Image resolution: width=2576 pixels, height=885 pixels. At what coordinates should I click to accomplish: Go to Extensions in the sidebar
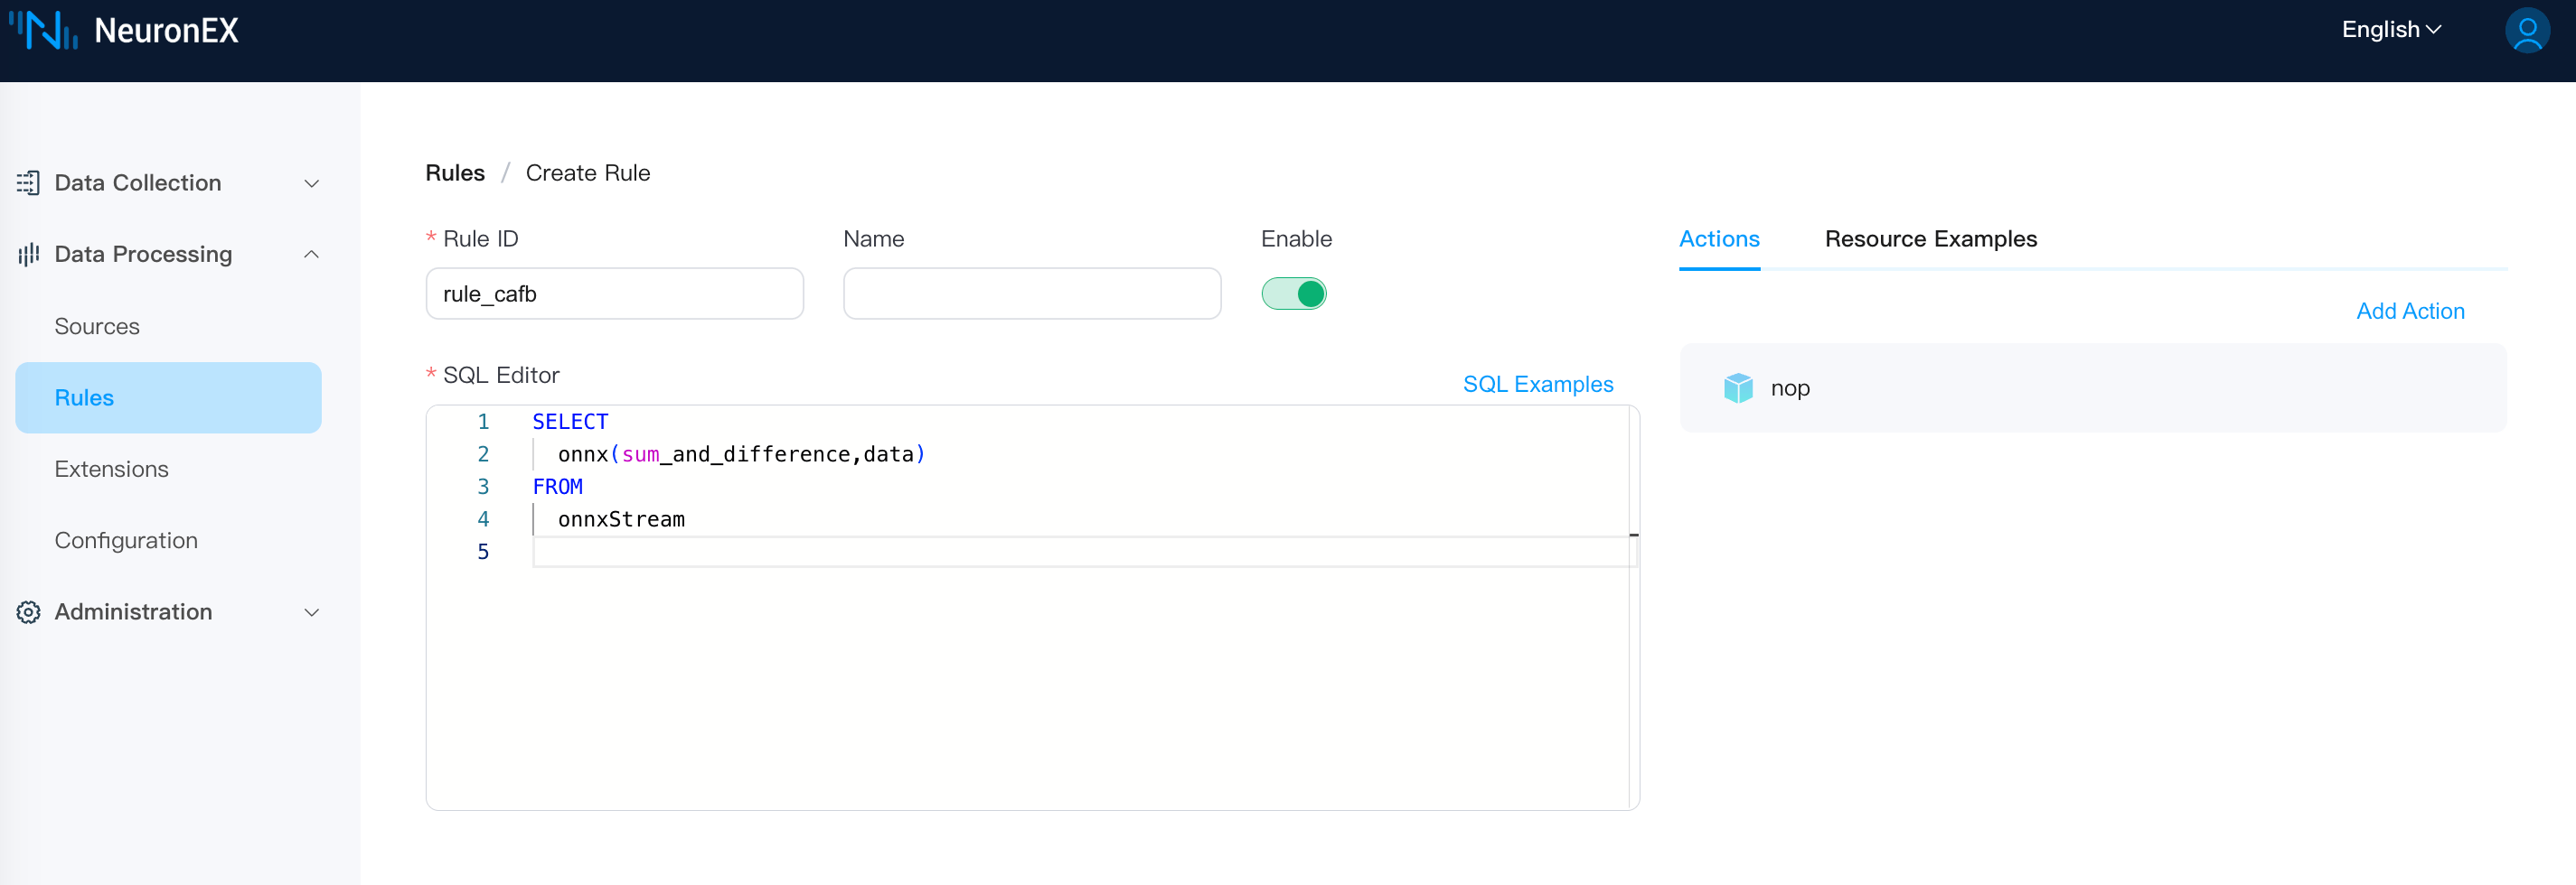[x=111, y=470]
